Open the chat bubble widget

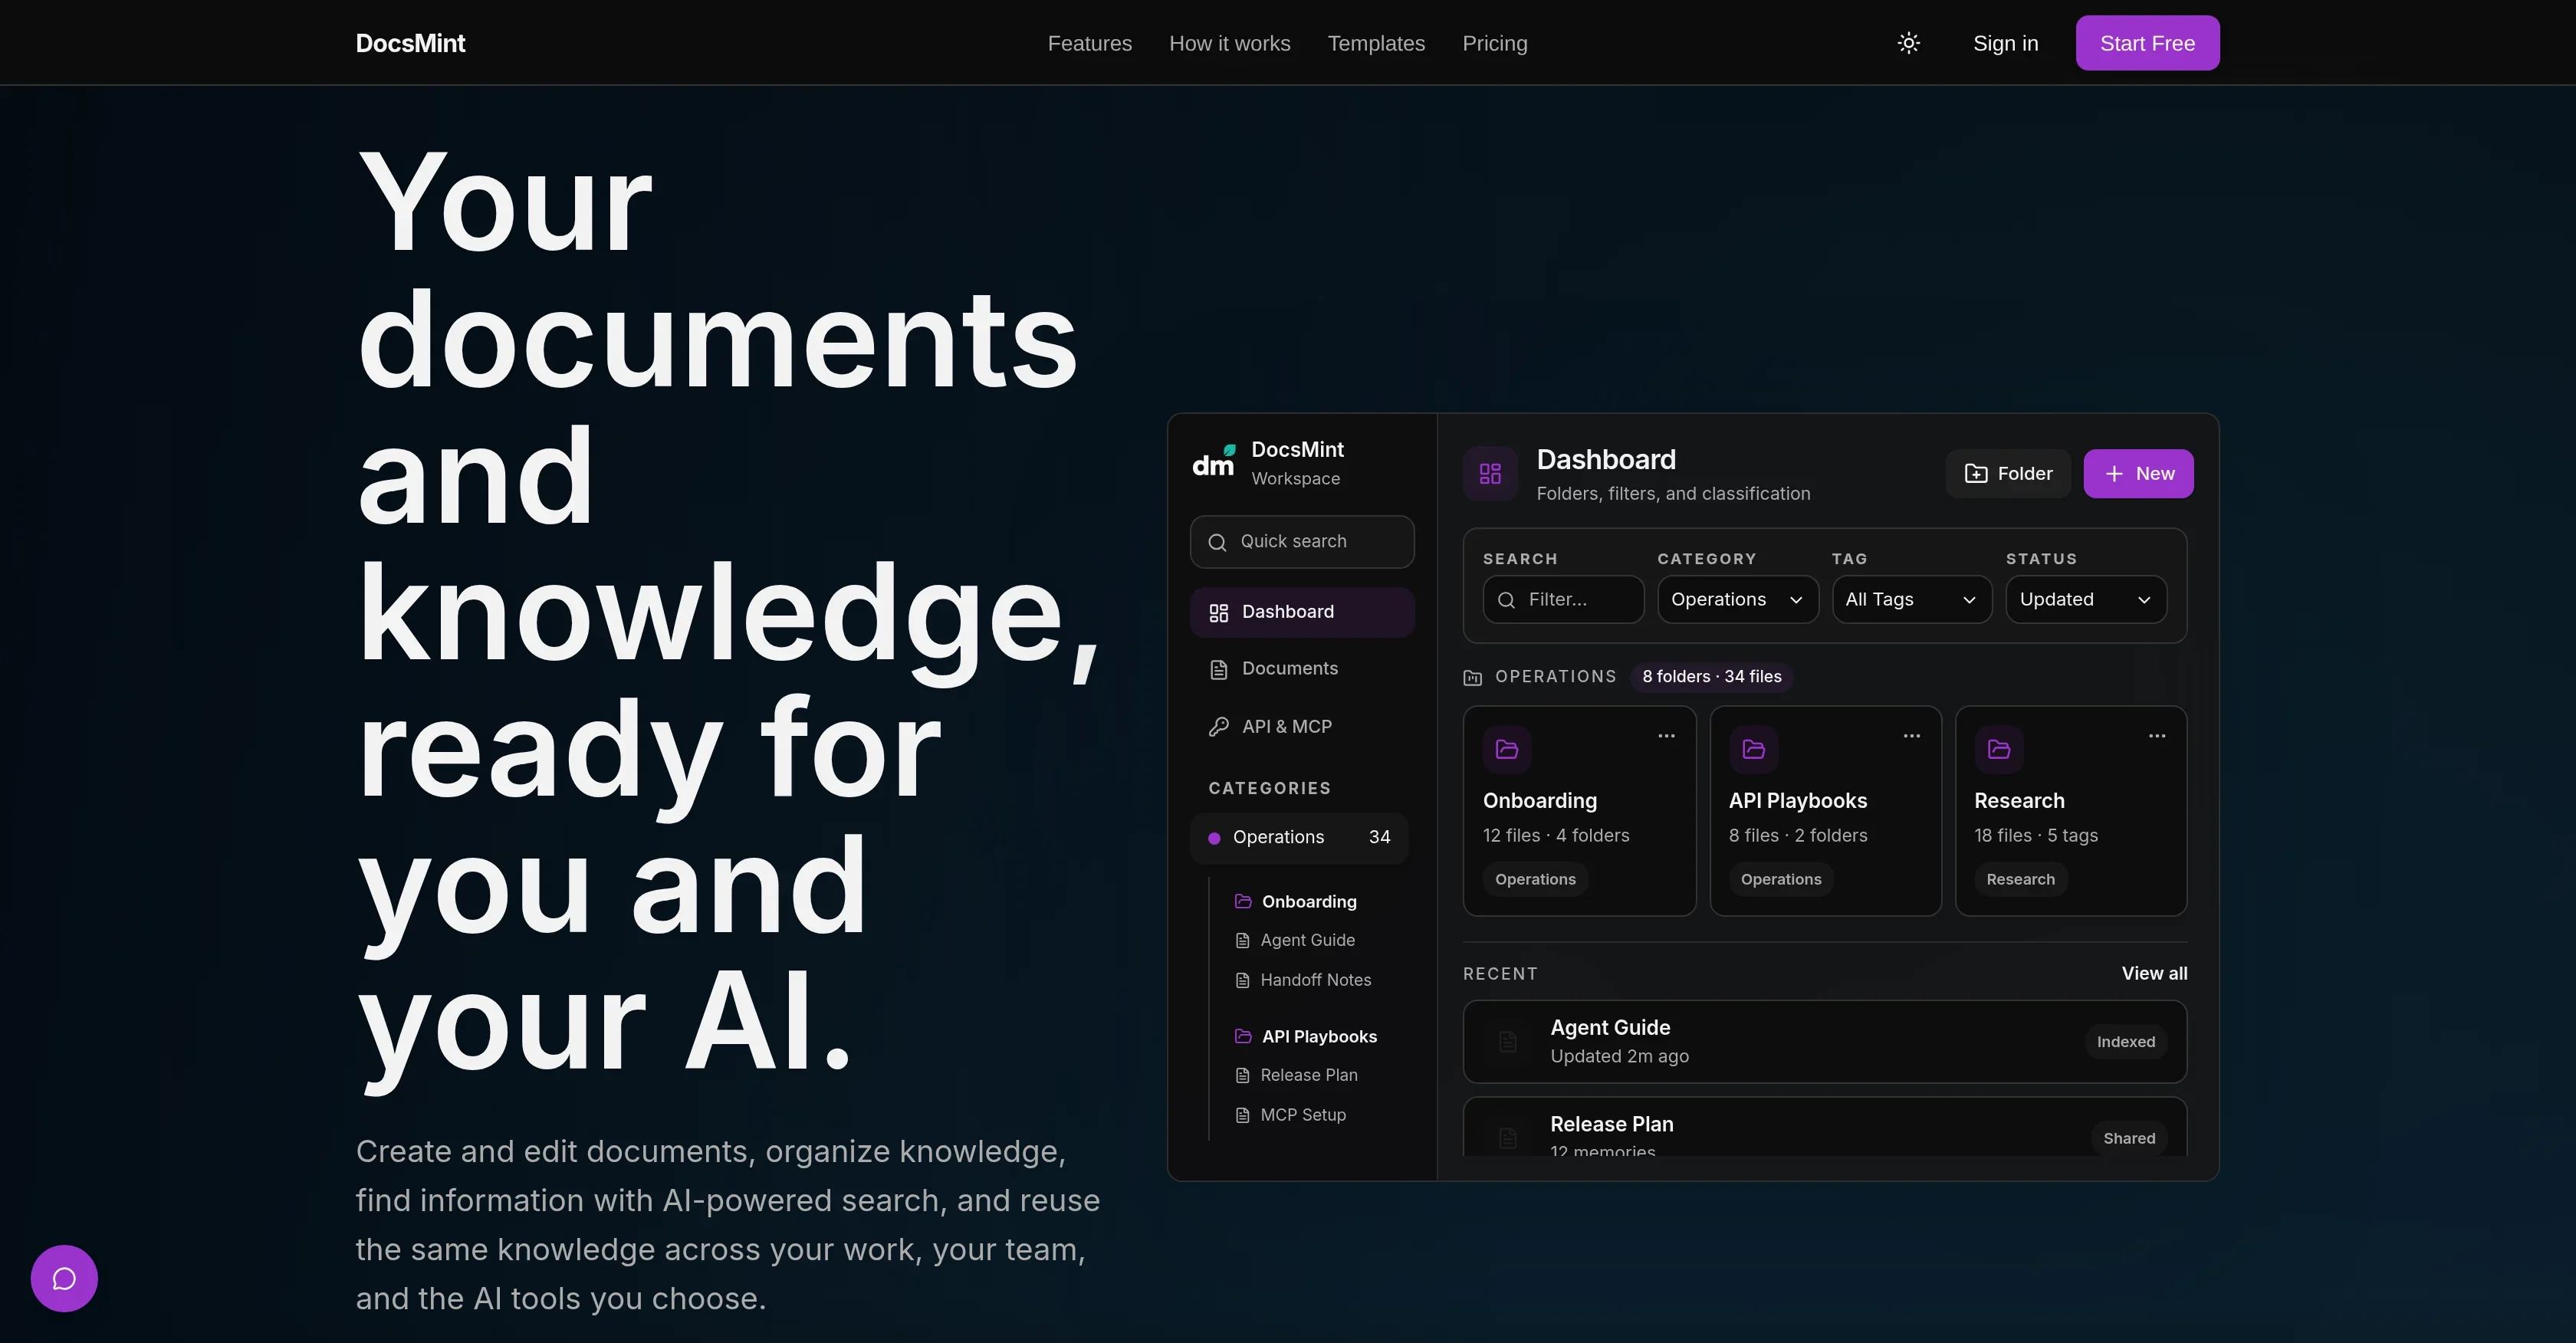click(x=64, y=1278)
